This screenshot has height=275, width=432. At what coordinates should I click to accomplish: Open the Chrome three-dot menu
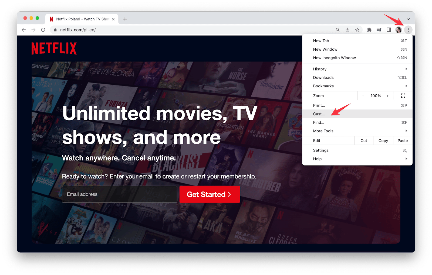pos(408,30)
